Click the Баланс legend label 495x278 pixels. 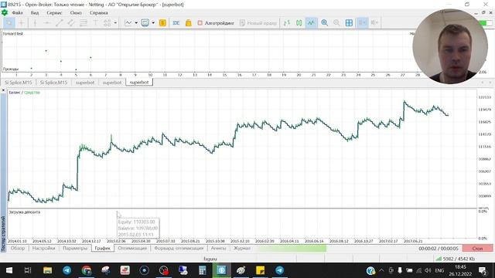(14, 93)
